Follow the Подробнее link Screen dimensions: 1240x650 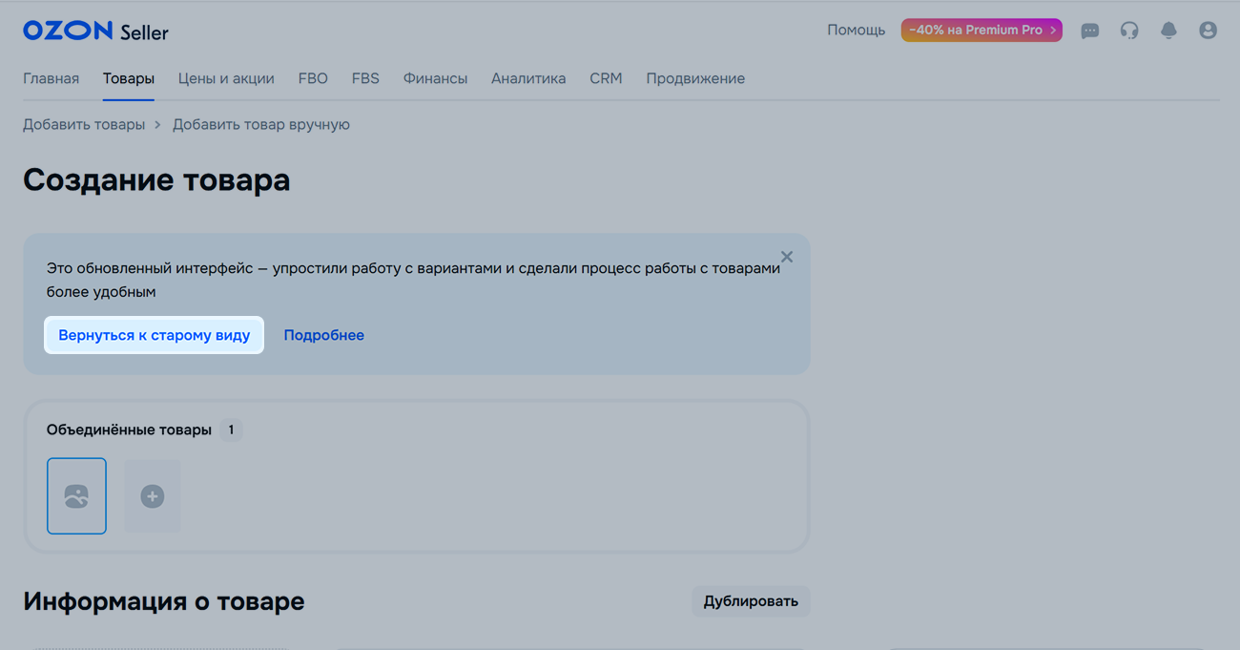(323, 335)
